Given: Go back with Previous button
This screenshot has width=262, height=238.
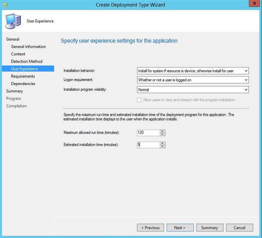Looking at the screenshot, I should pos(151,228).
